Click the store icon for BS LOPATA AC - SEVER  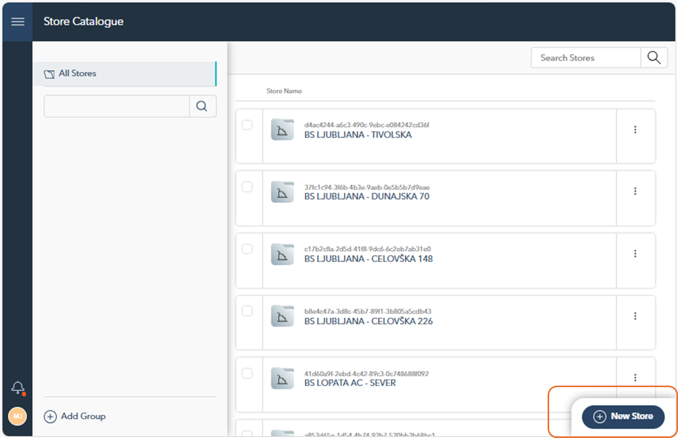coord(283,378)
